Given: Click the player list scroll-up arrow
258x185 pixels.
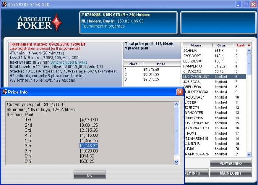Looking at the screenshot, I should tap(249, 51).
